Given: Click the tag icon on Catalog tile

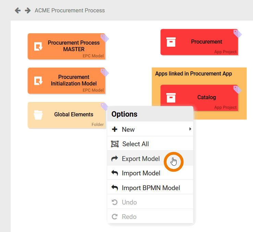Looking at the screenshot, I should tap(237, 89).
